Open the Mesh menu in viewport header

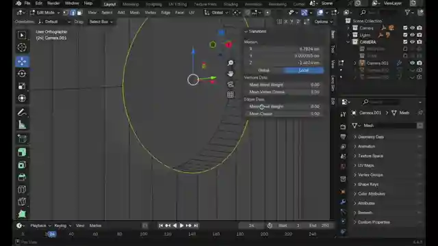point(134,12)
